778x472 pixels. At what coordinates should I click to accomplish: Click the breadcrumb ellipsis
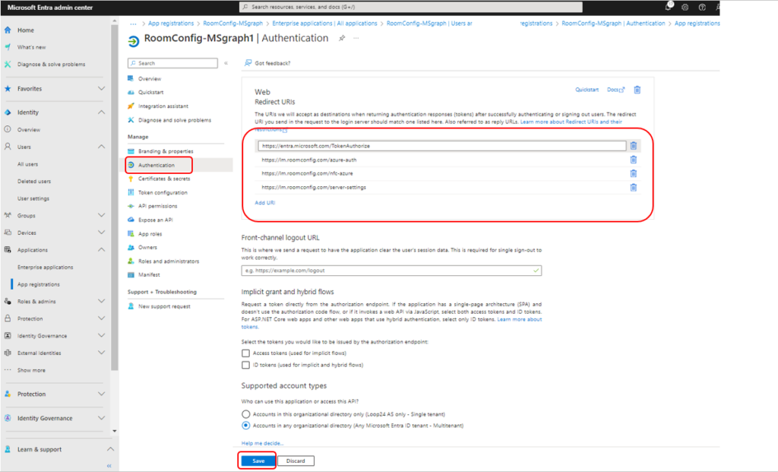133,24
